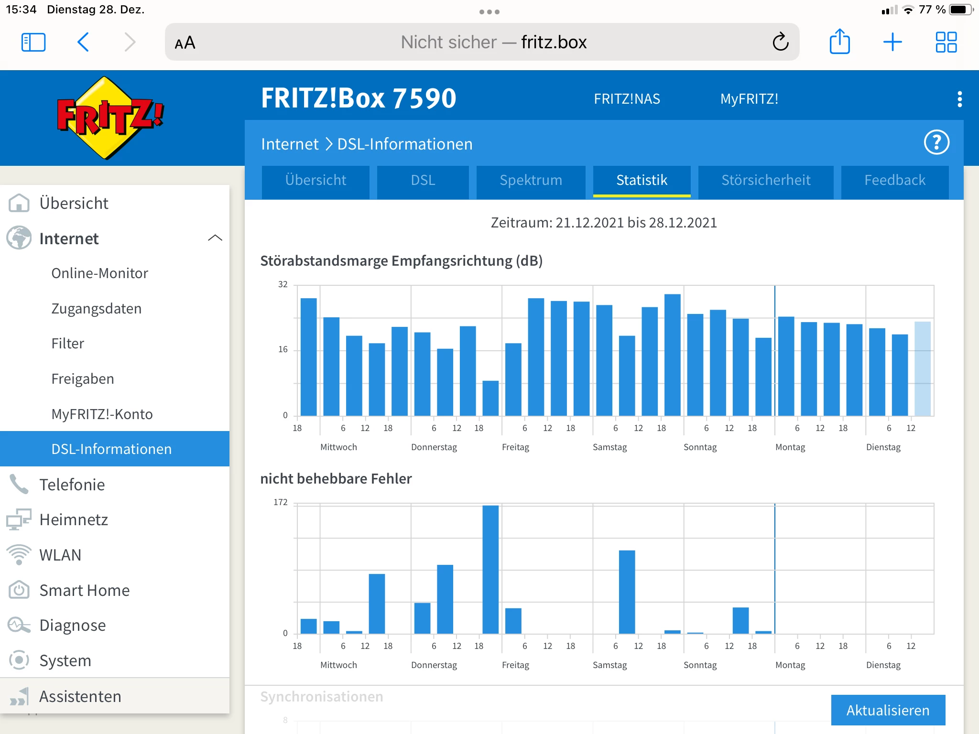This screenshot has width=979, height=734.
Task: Open the three-dot options menu
Action: (959, 99)
